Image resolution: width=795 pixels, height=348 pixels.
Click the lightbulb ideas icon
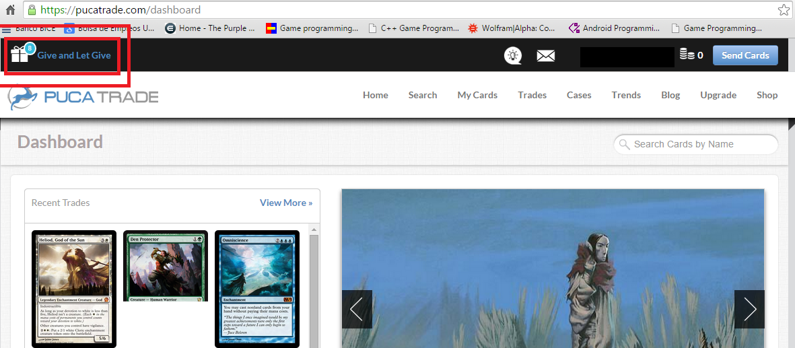tap(512, 55)
